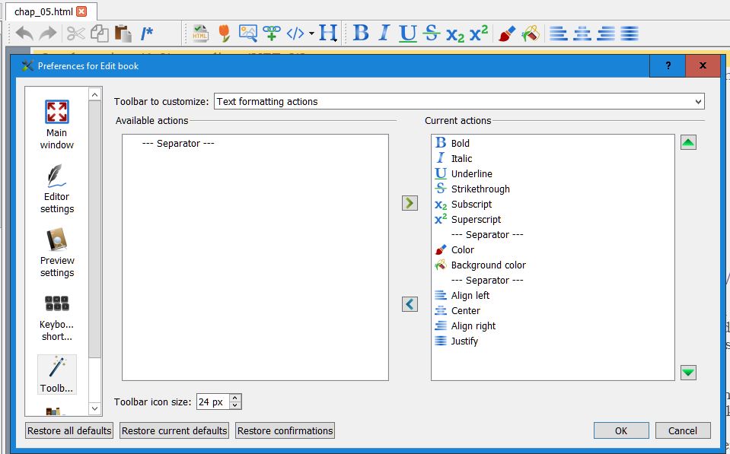Open Main window preferences section
Image resolution: width=730 pixels, height=454 pixels.
(x=57, y=124)
